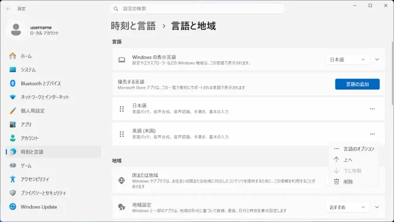Open ゲーム controller icon
The width and height of the screenshot is (394, 222).
12,166
